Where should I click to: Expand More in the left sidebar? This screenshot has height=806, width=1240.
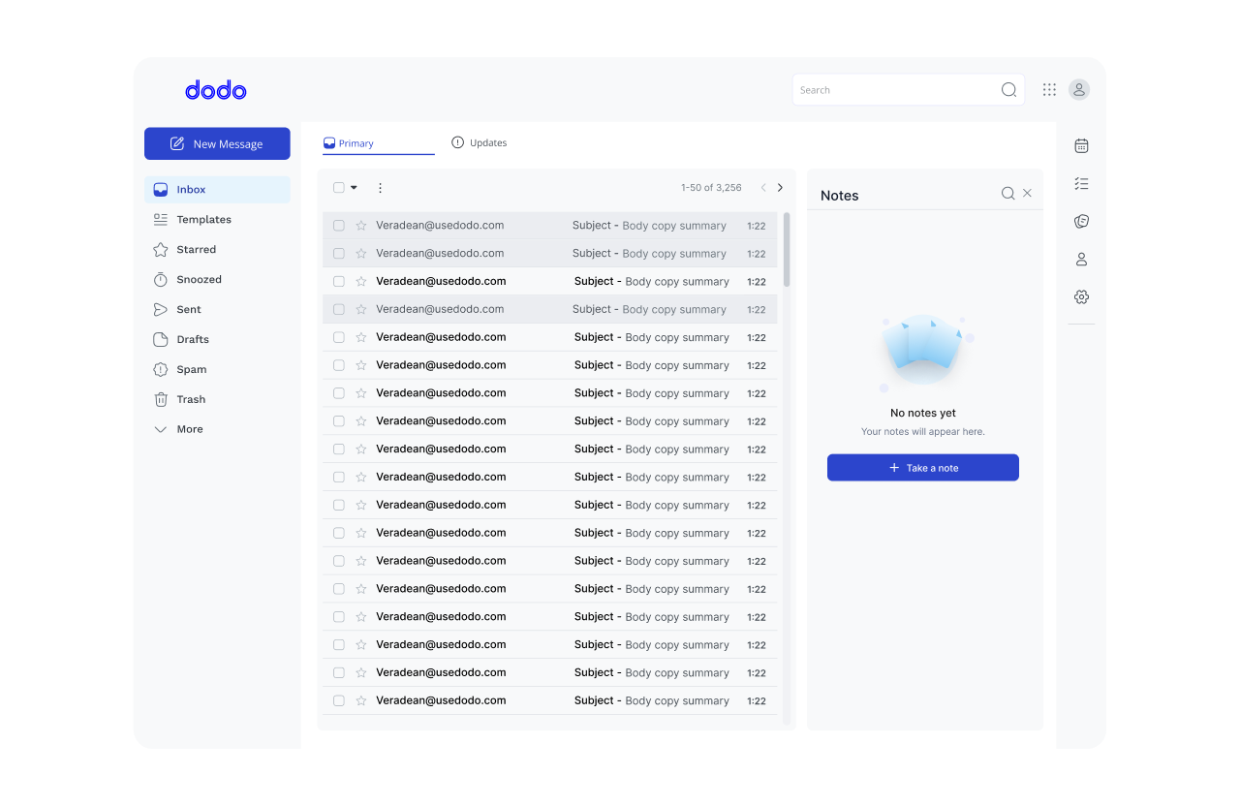[x=189, y=429]
